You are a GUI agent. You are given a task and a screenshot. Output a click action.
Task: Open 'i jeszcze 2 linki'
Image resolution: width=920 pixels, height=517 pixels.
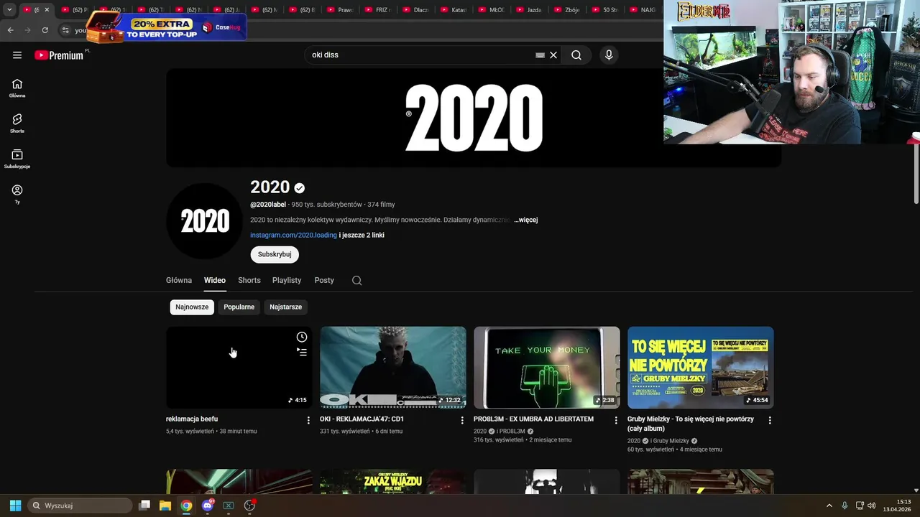tap(362, 235)
